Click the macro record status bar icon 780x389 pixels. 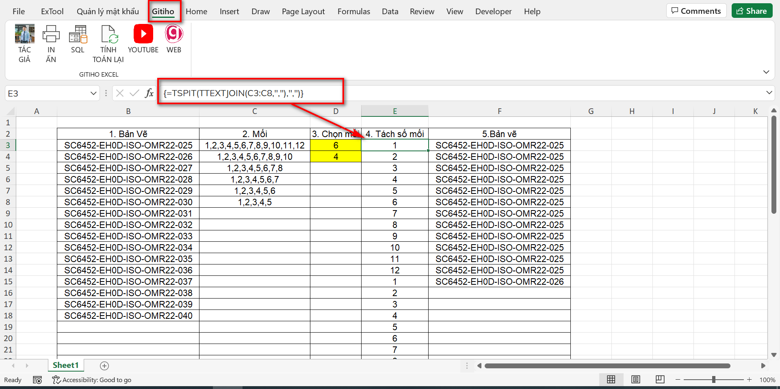(37, 380)
